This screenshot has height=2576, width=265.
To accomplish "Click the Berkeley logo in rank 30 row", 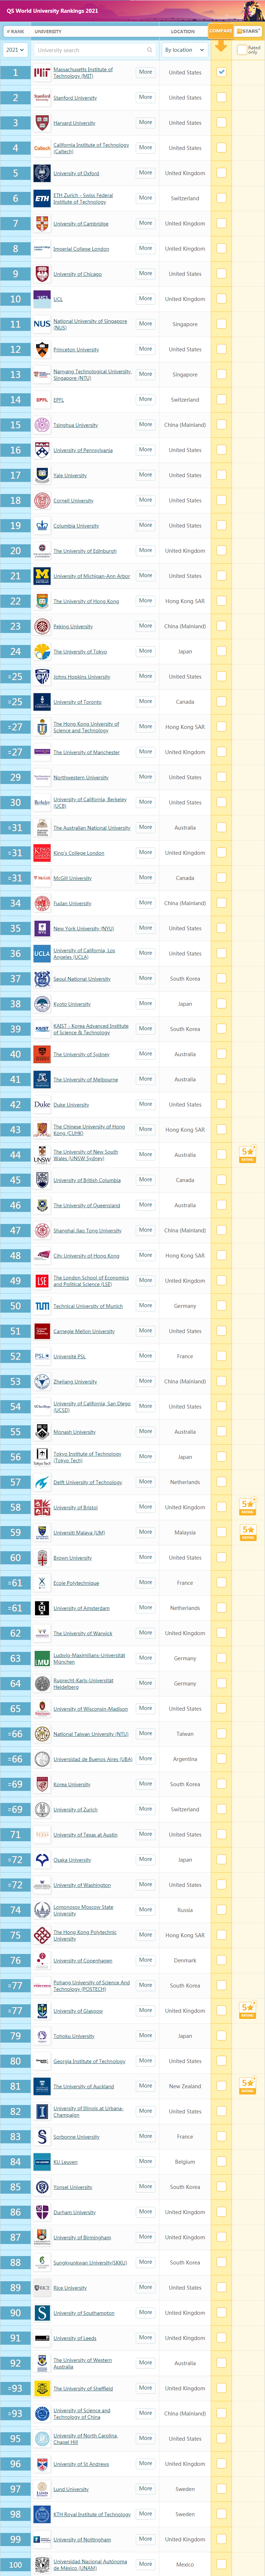I will [42, 802].
